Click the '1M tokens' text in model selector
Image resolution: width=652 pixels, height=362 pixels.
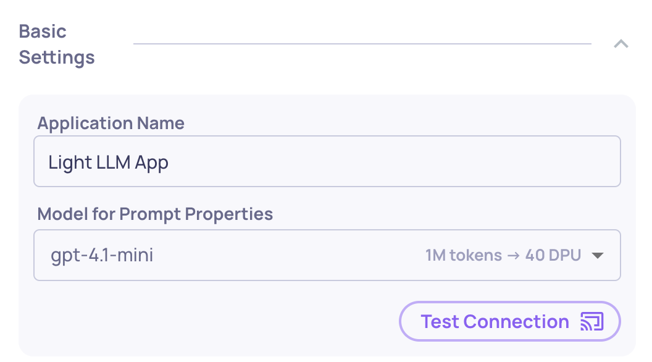coord(464,255)
